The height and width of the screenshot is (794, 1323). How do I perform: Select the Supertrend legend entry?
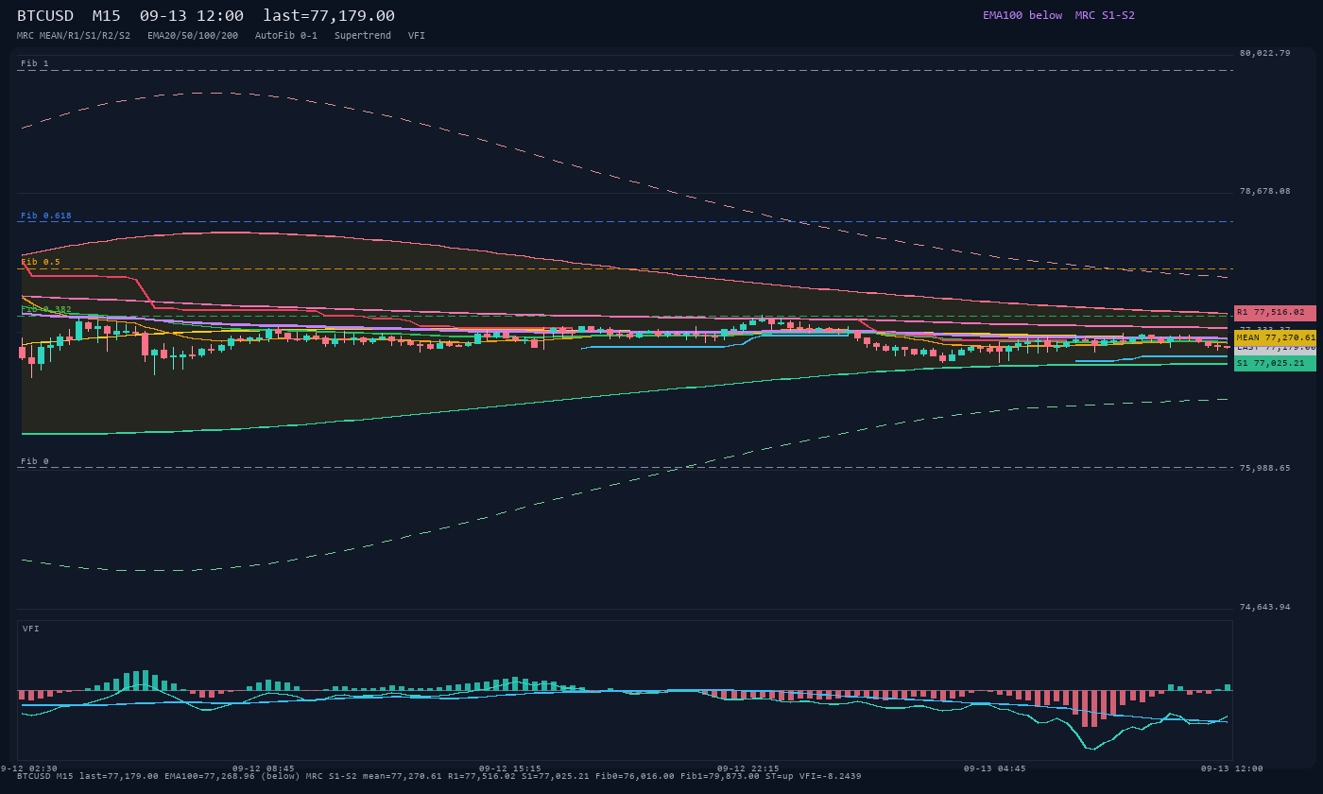(x=363, y=35)
